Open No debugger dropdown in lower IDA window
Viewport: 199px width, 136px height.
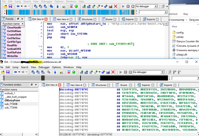pyautogui.click(x=162, y=72)
